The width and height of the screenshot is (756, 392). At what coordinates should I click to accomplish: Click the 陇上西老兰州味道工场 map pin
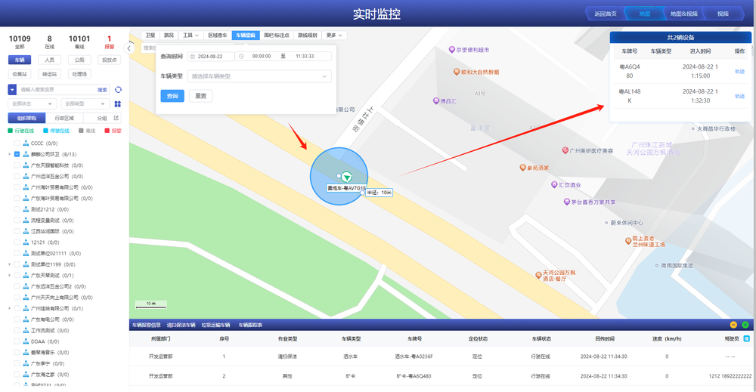point(628,241)
